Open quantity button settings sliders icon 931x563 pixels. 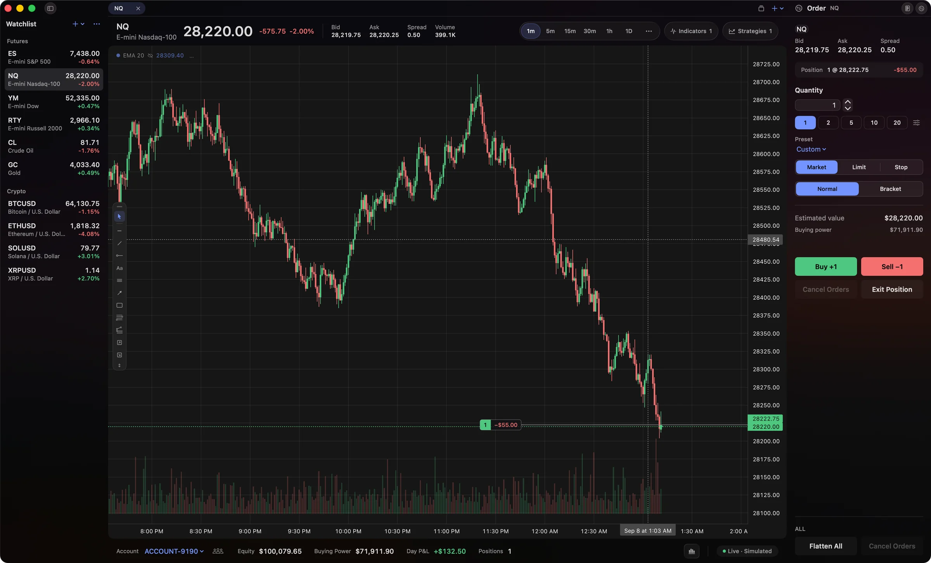[916, 123]
